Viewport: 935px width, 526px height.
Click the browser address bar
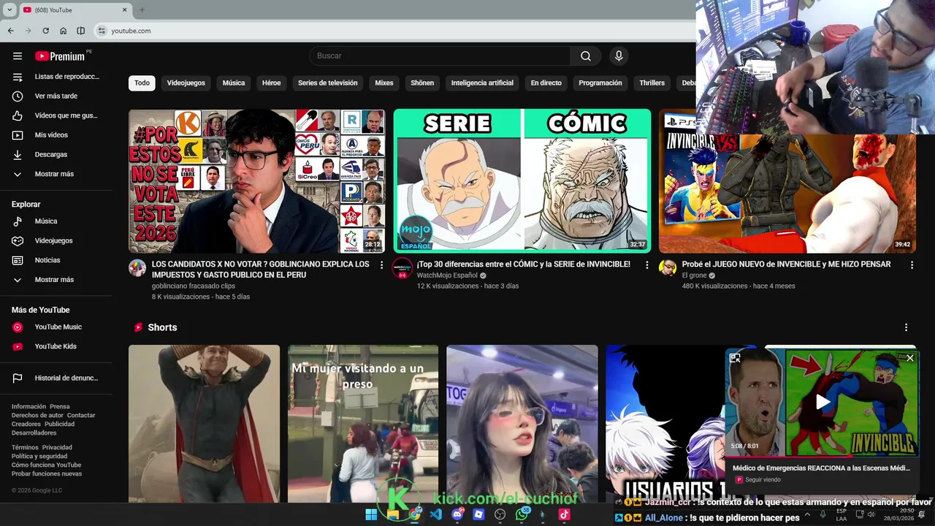(394, 31)
